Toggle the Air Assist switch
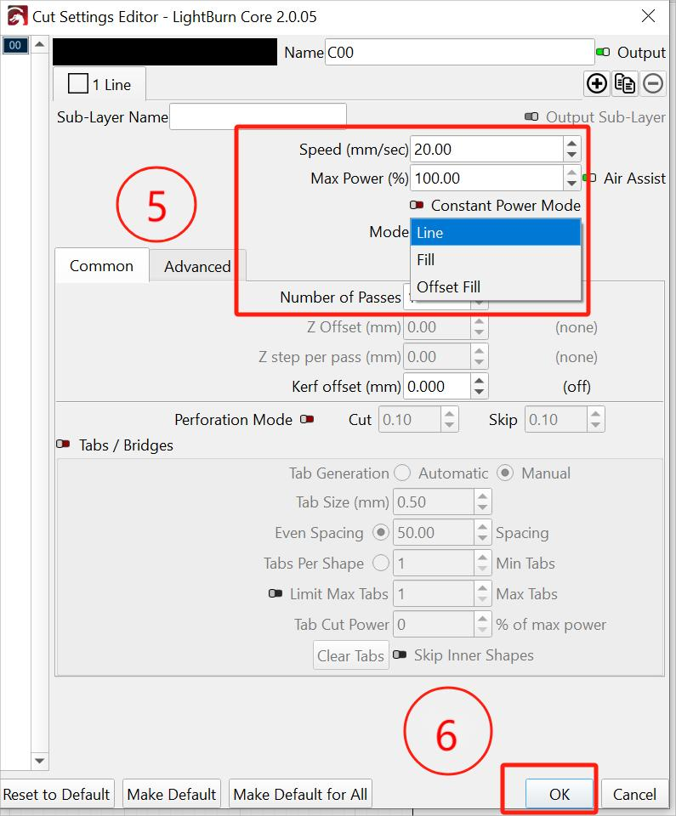Screen dimensions: 676x816 pyautogui.click(x=589, y=178)
